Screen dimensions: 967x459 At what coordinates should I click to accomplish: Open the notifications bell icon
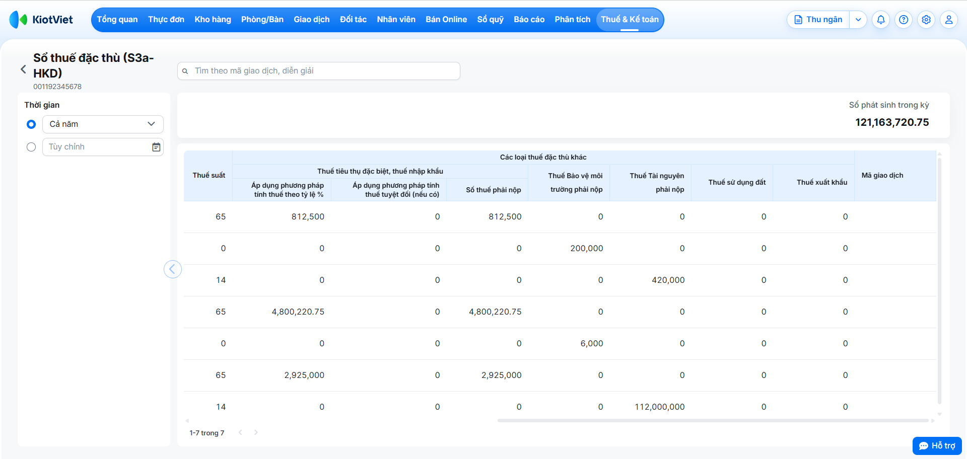(881, 20)
